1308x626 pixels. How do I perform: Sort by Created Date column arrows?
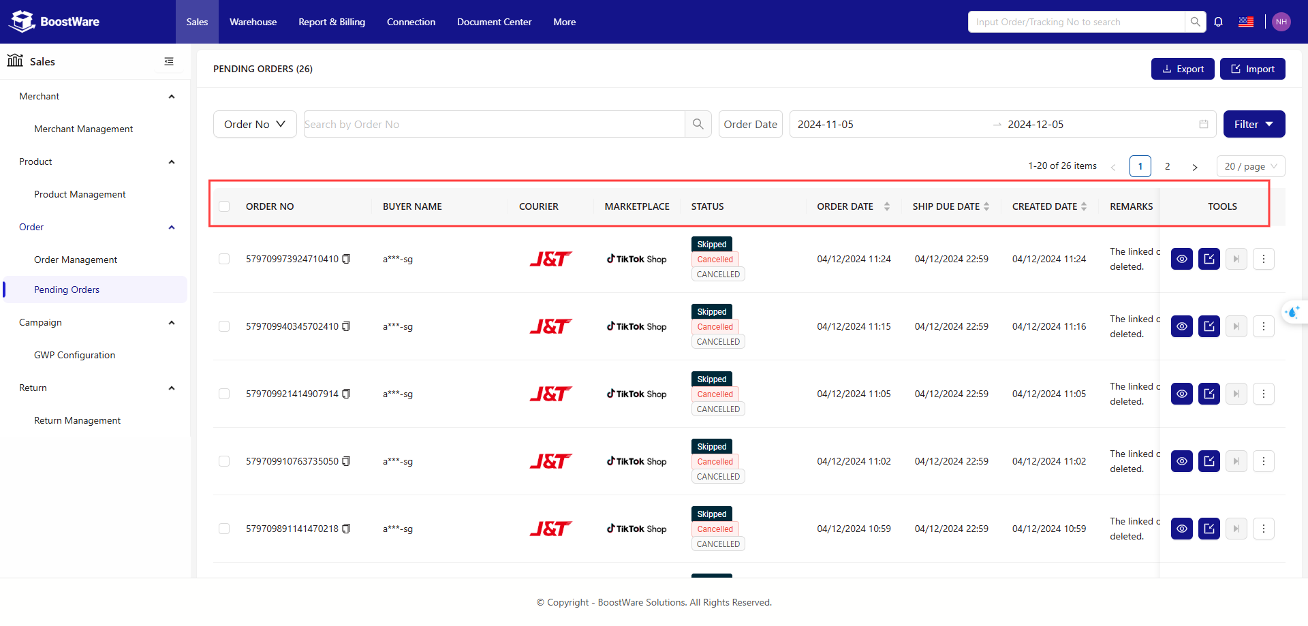click(1084, 206)
